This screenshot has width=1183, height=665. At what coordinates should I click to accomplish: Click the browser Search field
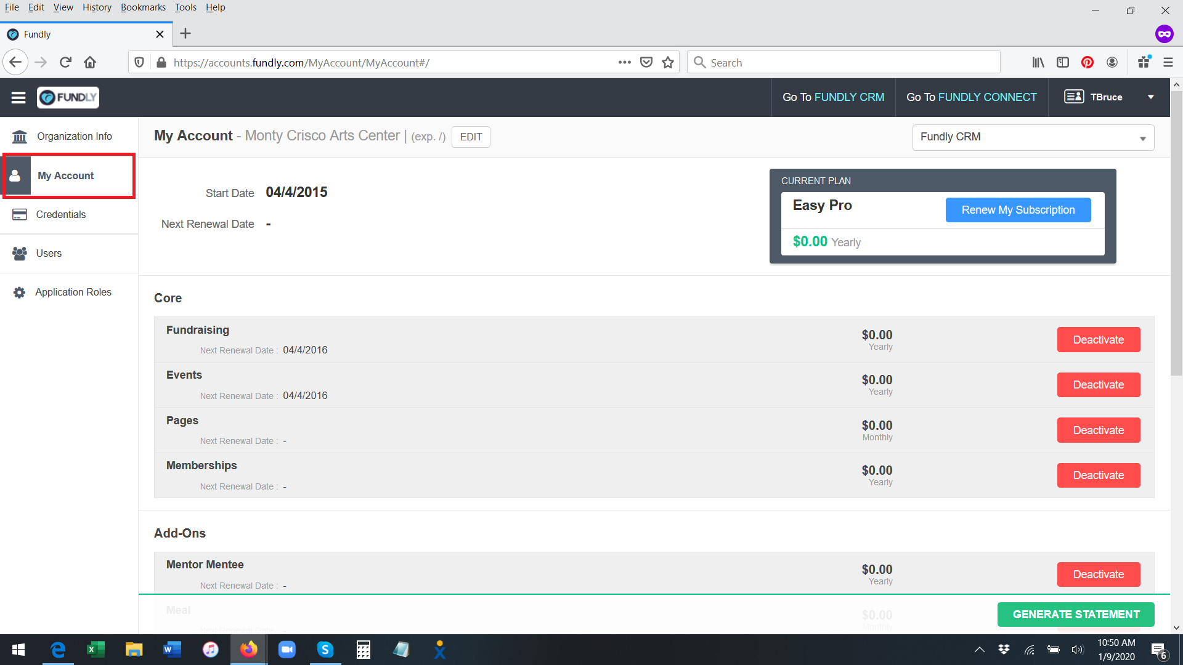tap(843, 62)
